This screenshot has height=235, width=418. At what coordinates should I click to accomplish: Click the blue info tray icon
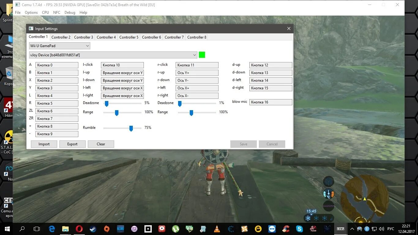pos(367,229)
